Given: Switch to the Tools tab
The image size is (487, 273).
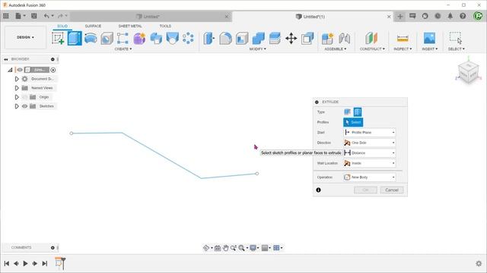Looking at the screenshot, I should coord(165,26).
